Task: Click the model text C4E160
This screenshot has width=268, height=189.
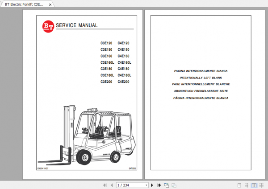Action: click(x=123, y=56)
